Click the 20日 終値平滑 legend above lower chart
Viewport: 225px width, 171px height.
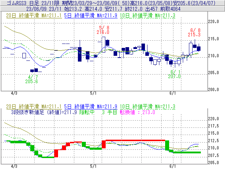point(34,107)
